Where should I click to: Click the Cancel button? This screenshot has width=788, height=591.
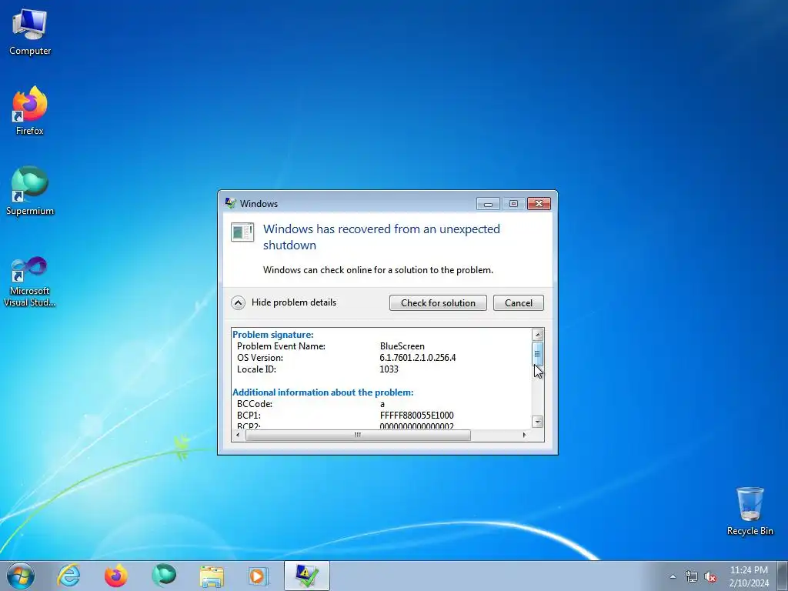[x=518, y=302]
